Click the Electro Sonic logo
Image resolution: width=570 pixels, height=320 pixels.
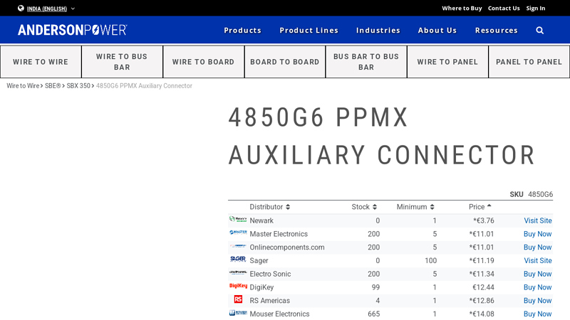[238, 272]
